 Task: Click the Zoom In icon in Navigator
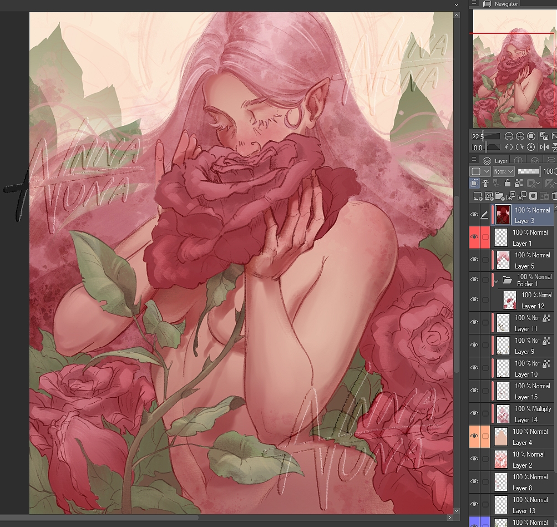pyautogui.click(x=520, y=136)
